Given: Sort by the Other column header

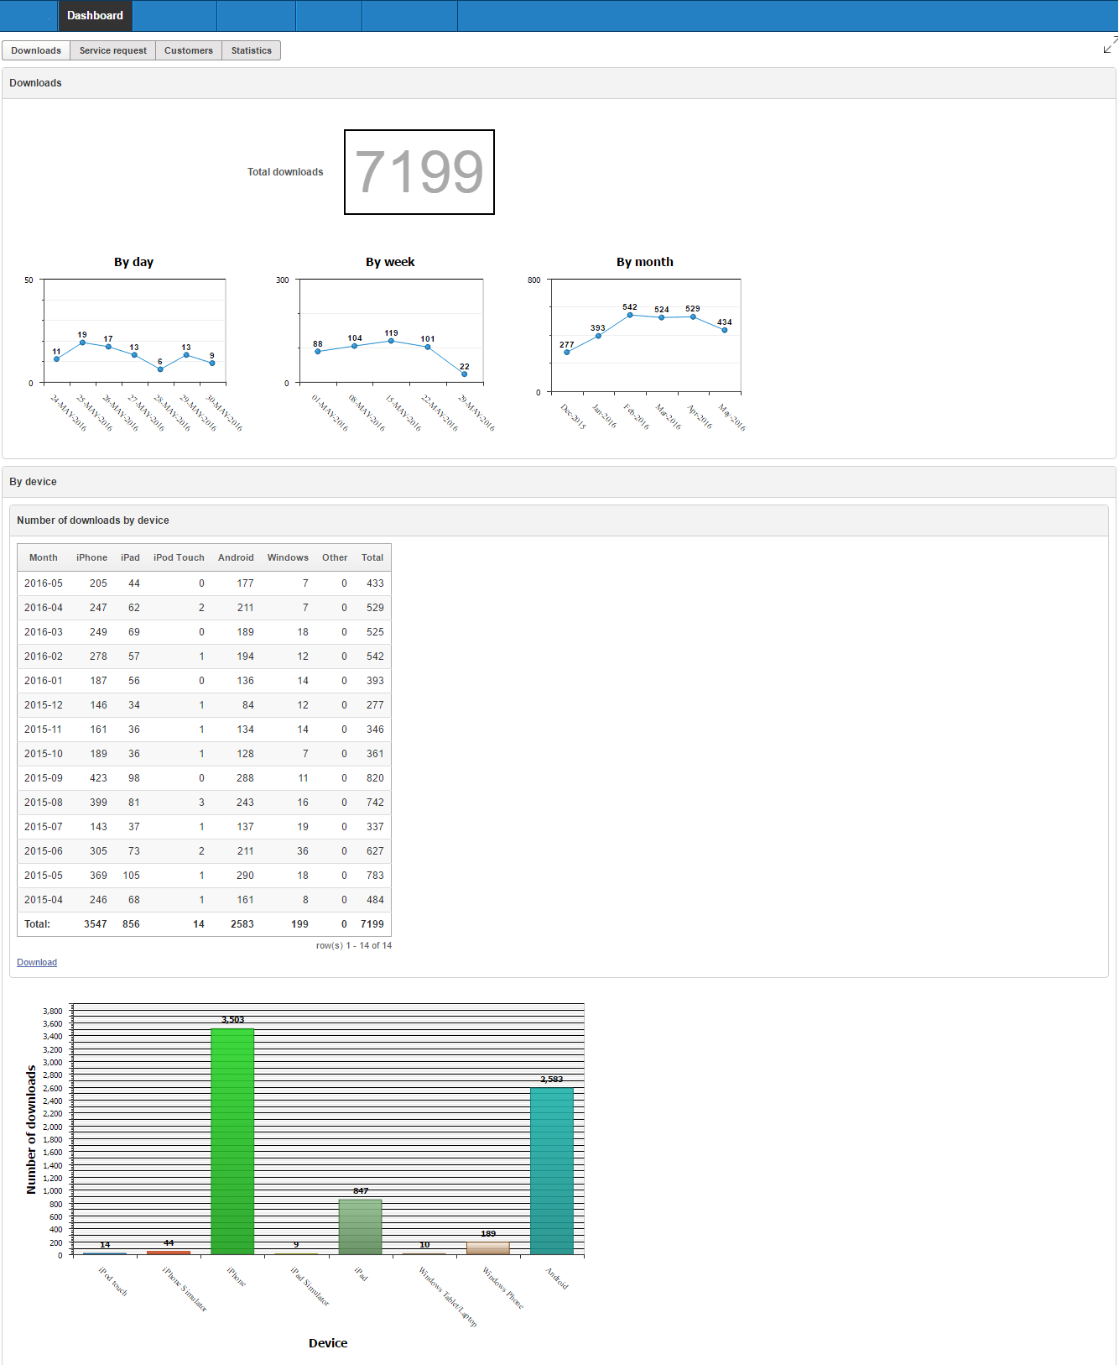Looking at the screenshot, I should 335,557.
